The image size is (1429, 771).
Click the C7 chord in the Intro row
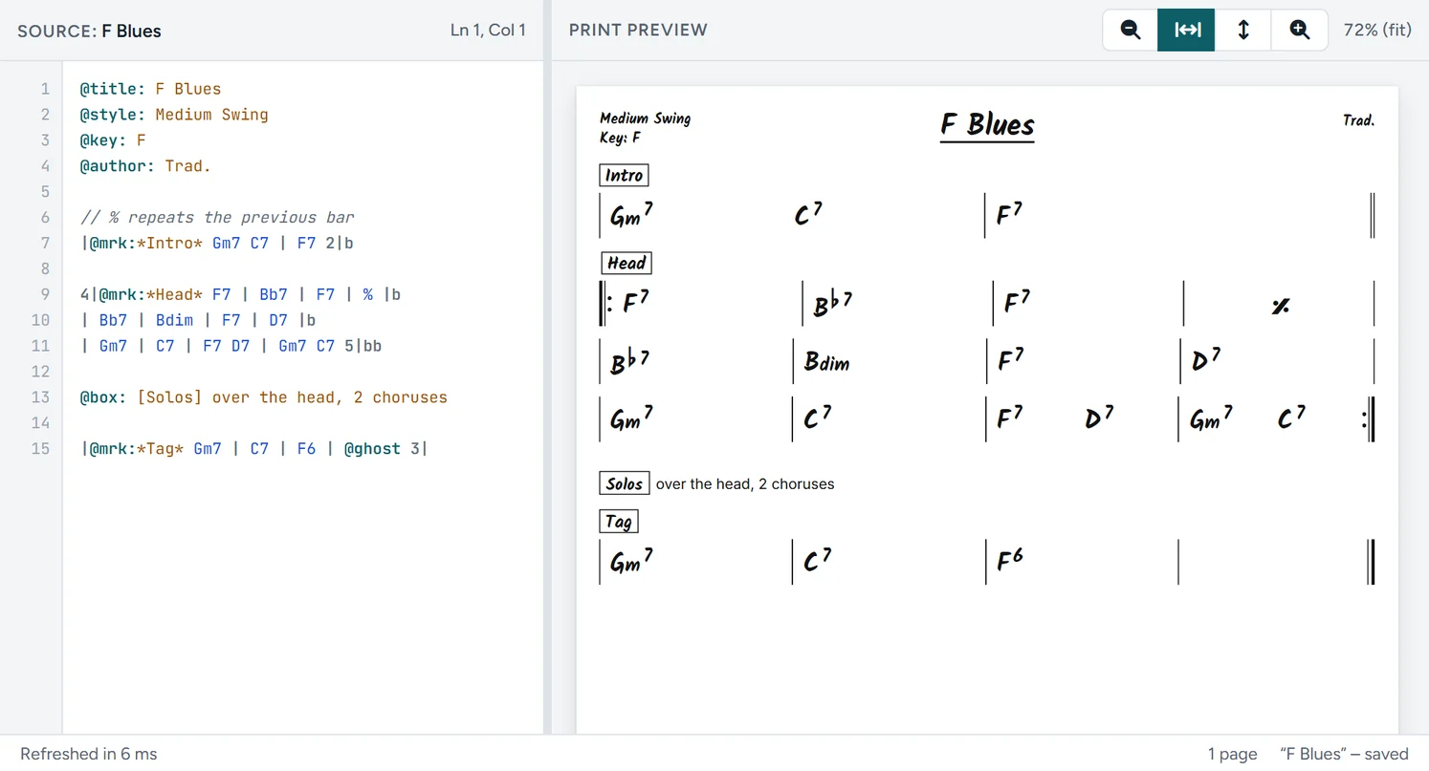808,215
